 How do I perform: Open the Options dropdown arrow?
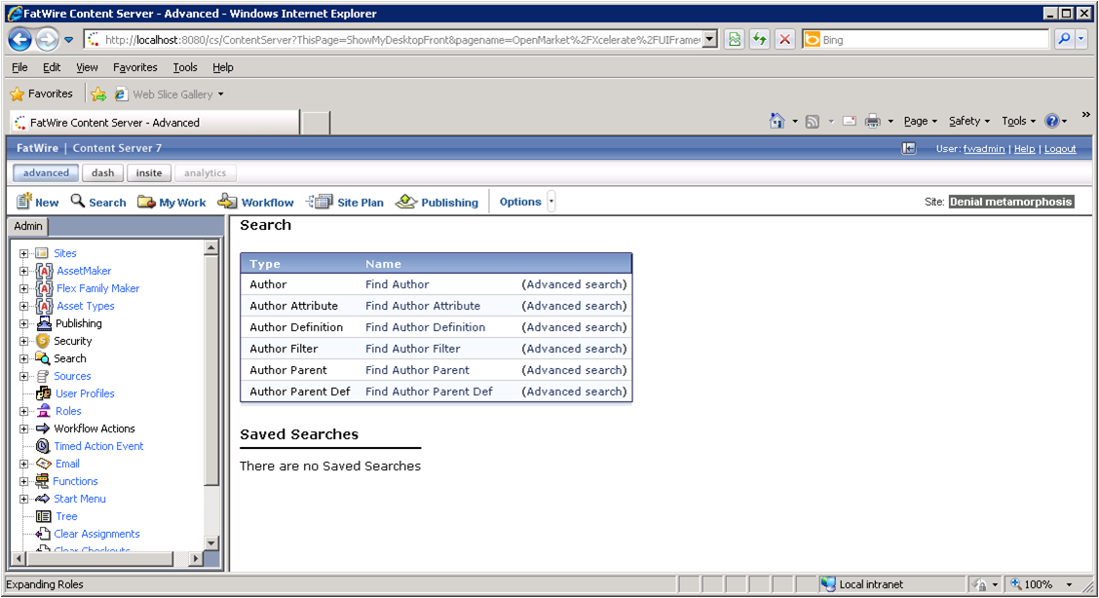pyautogui.click(x=551, y=202)
